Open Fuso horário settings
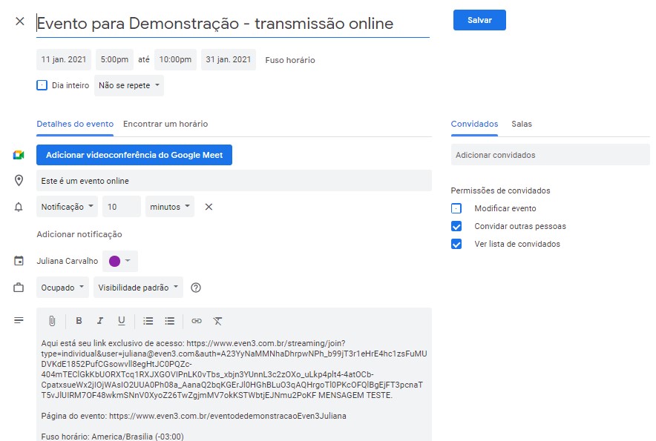Viewport: 656px width, 441px height. pos(290,60)
